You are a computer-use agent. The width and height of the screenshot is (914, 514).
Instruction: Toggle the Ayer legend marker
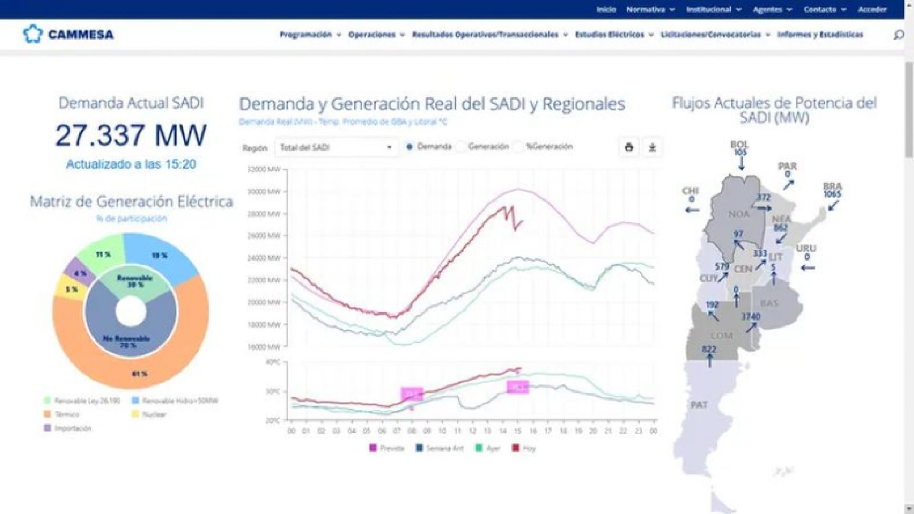(x=478, y=448)
